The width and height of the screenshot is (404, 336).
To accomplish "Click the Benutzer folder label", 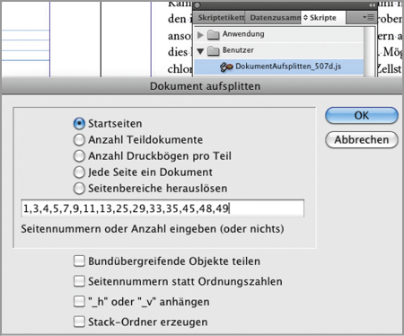I will point(238,50).
